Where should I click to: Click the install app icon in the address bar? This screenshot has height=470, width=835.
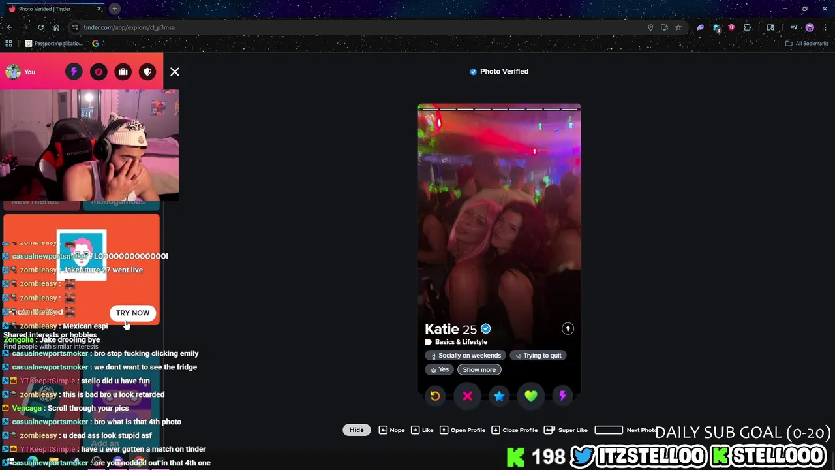(664, 27)
